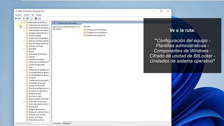The height and width of the screenshot is (126, 224).
Task: Click the Up one level folder icon
Action: click(x=24, y=19)
